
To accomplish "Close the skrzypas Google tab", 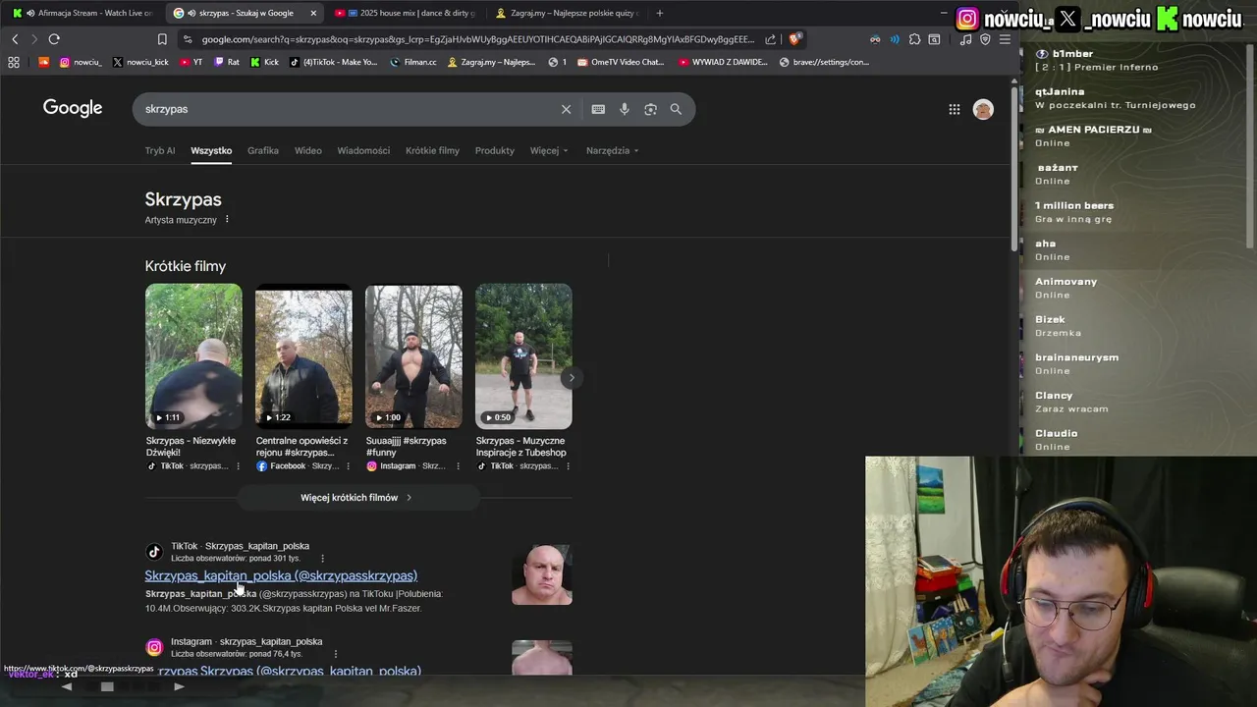I will [313, 13].
